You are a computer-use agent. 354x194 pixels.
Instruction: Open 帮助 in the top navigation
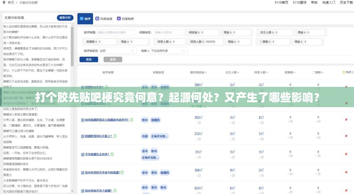tap(314, 2)
